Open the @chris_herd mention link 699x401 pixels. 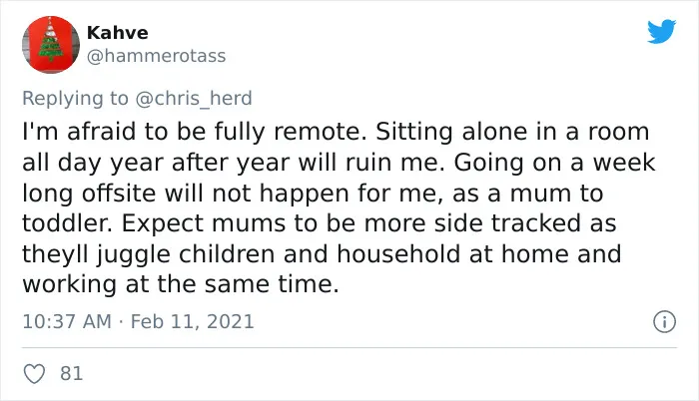click(194, 98)
